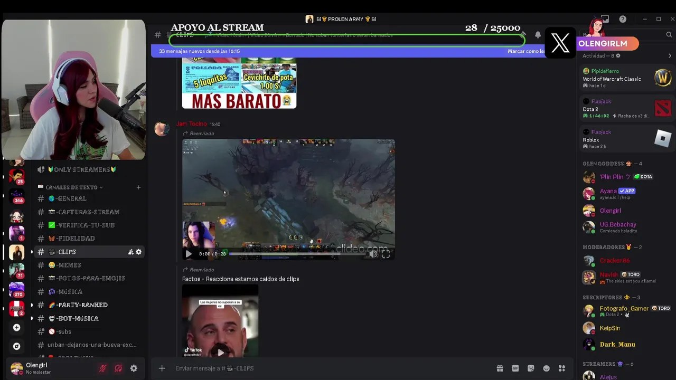Open the gift Nitro icon
This screenshot has height=380, width=676.
[500, 368]
